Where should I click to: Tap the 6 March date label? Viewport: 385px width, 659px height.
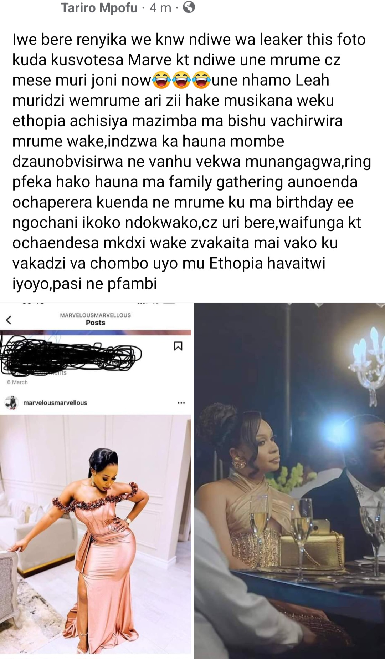17,382
